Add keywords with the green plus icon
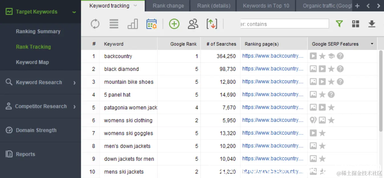384x178 pixels. click(174, 24)
